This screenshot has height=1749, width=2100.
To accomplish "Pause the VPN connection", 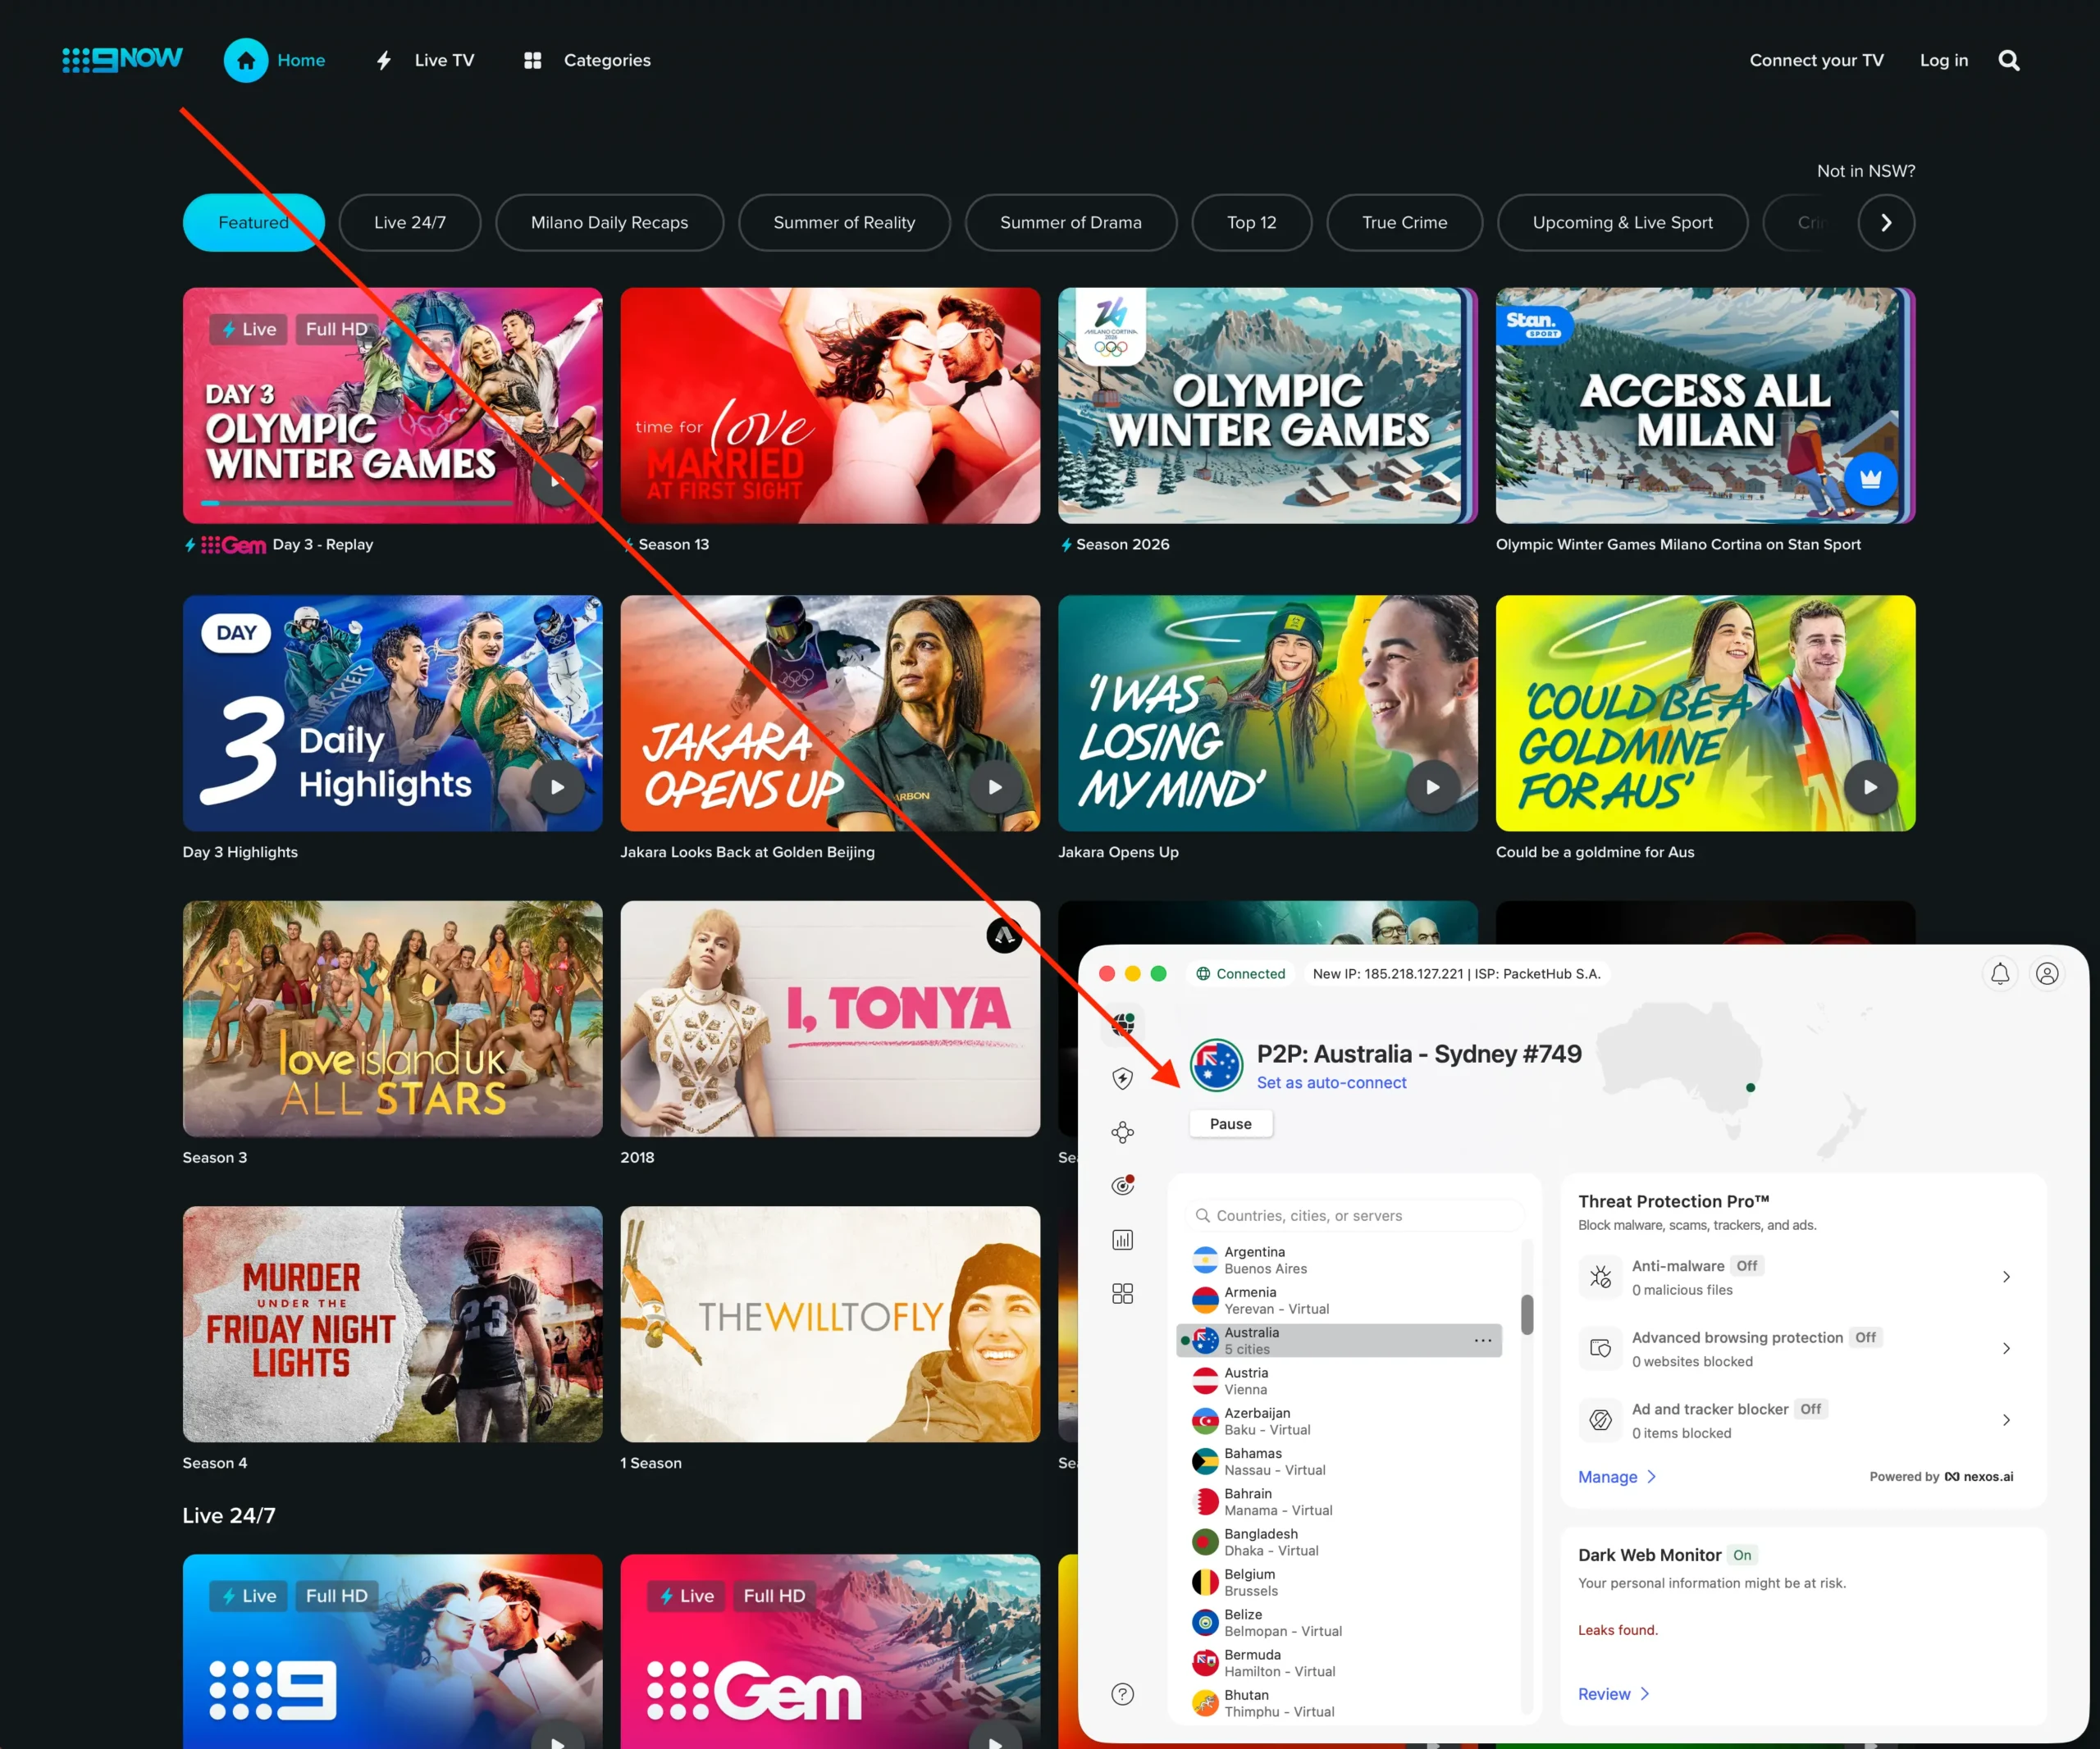I will pos(1230,1123).
